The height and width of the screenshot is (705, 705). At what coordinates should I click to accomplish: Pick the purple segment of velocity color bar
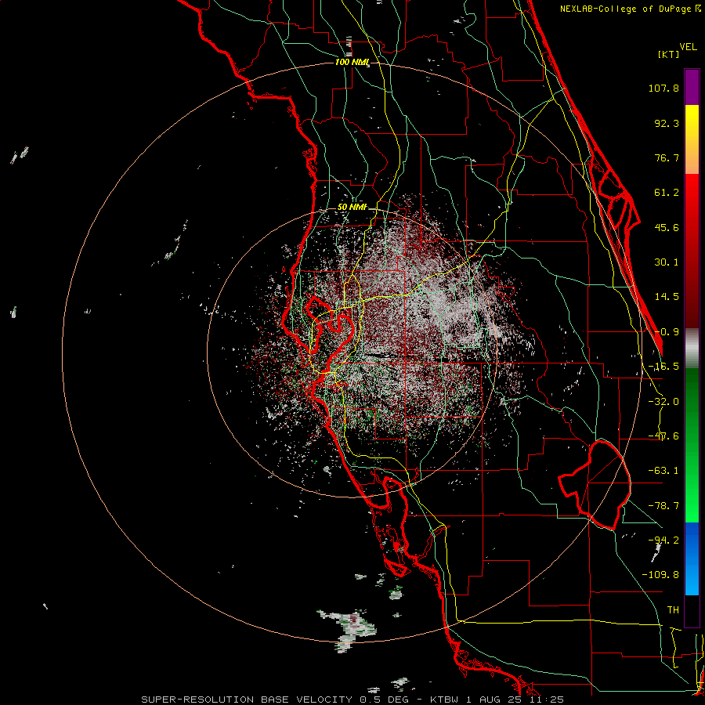click(x=692, y=87)
